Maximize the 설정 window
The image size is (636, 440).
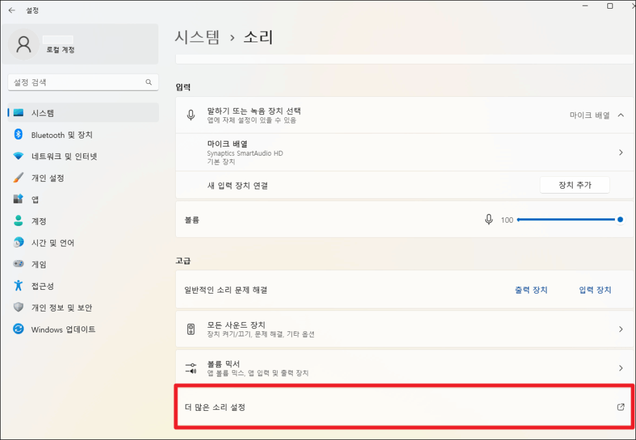coord(610,6)
